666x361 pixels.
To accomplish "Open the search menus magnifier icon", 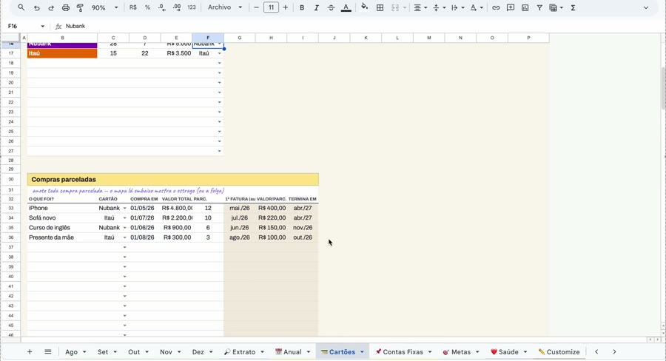I will point(21,7).
